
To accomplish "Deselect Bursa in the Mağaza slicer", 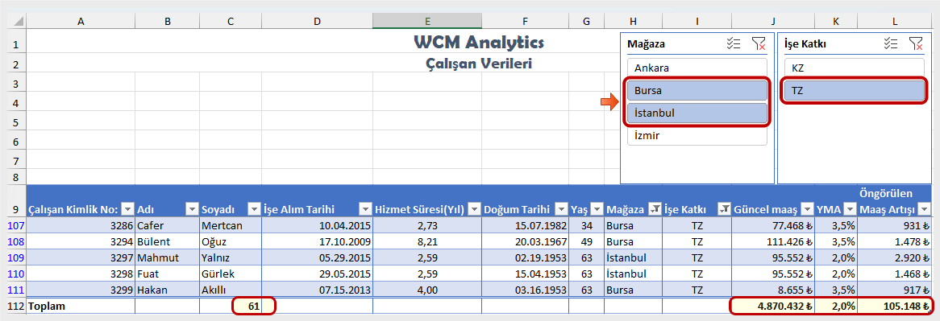I will pos(697,90).
